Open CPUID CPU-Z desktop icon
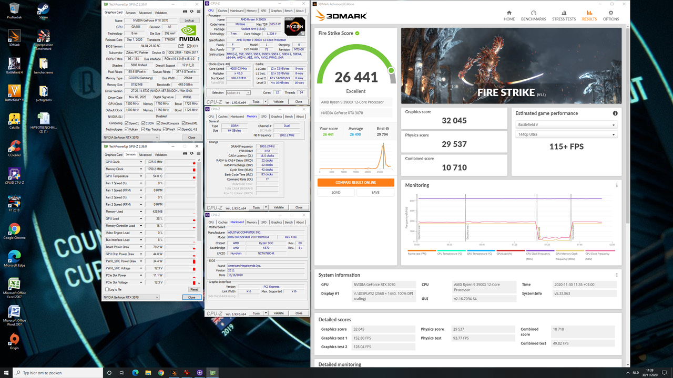The height and width of the screenshot is (378, 673). [14, 176]
